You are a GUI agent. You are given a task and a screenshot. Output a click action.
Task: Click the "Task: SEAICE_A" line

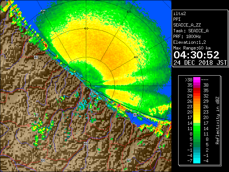pos(191,31)
